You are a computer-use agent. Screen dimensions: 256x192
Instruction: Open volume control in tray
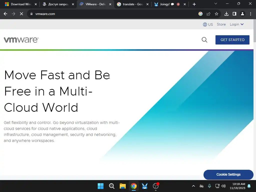pos(223,186)
